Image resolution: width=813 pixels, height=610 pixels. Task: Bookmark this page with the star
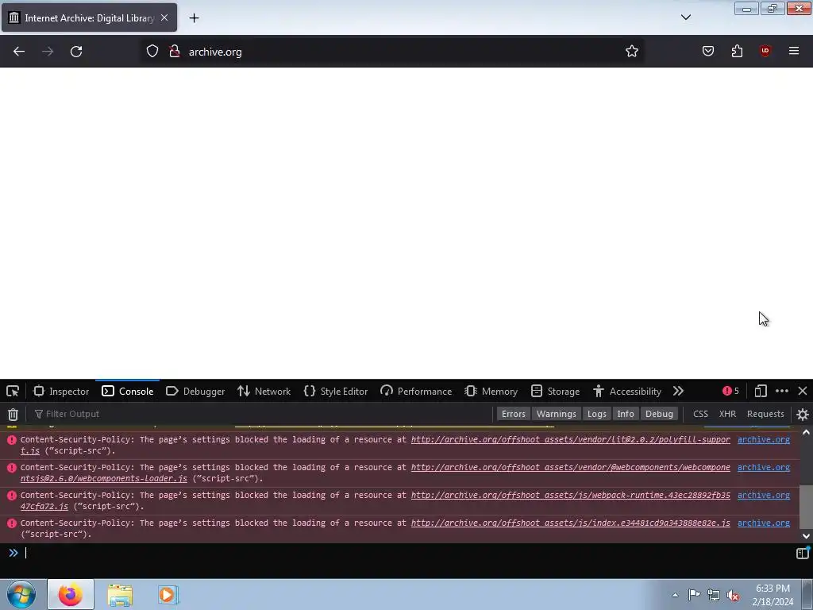point(631,52)
